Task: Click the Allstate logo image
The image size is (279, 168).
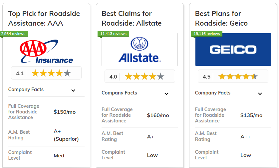Action: (x=139, y=50)
